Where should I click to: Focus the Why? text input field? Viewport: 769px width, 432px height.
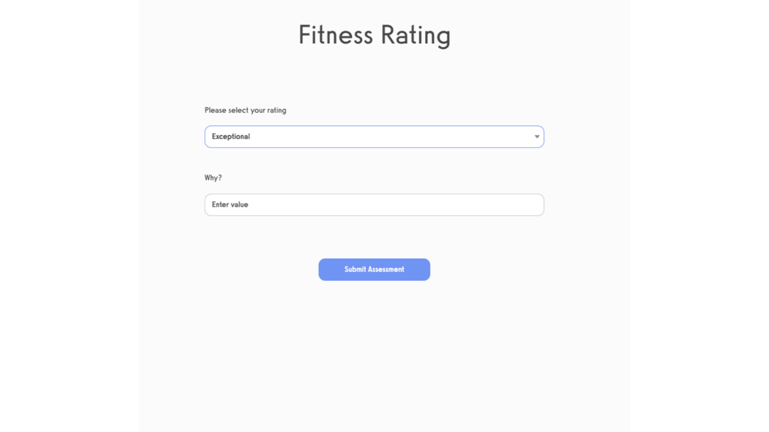(374, 205)
